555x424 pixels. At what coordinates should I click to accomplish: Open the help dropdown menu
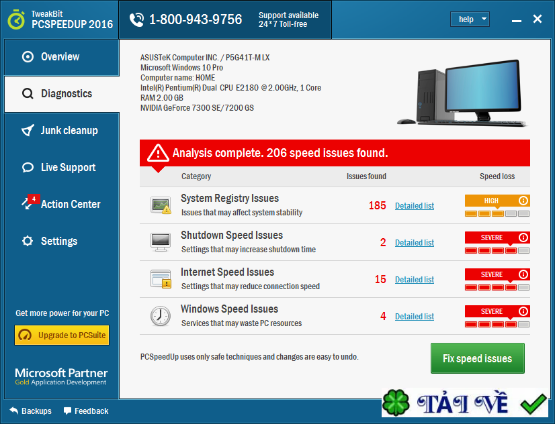click(470, 19)
